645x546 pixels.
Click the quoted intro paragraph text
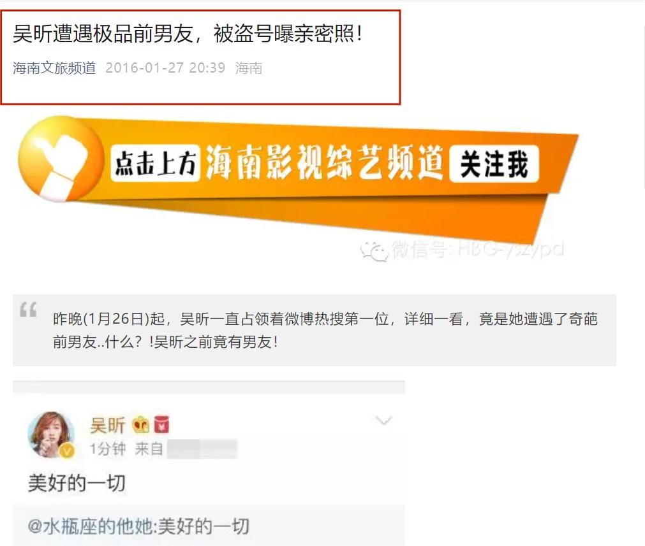pyautogui.click(x=325, y=330)
